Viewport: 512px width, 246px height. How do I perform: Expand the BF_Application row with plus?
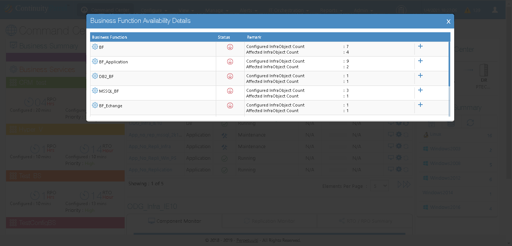(x=420, y=61)
